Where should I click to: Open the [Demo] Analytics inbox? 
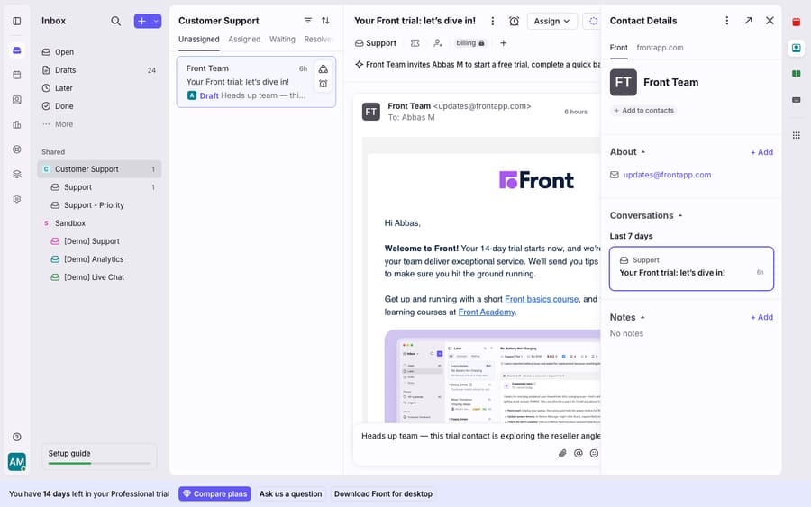tap(99, 259)
